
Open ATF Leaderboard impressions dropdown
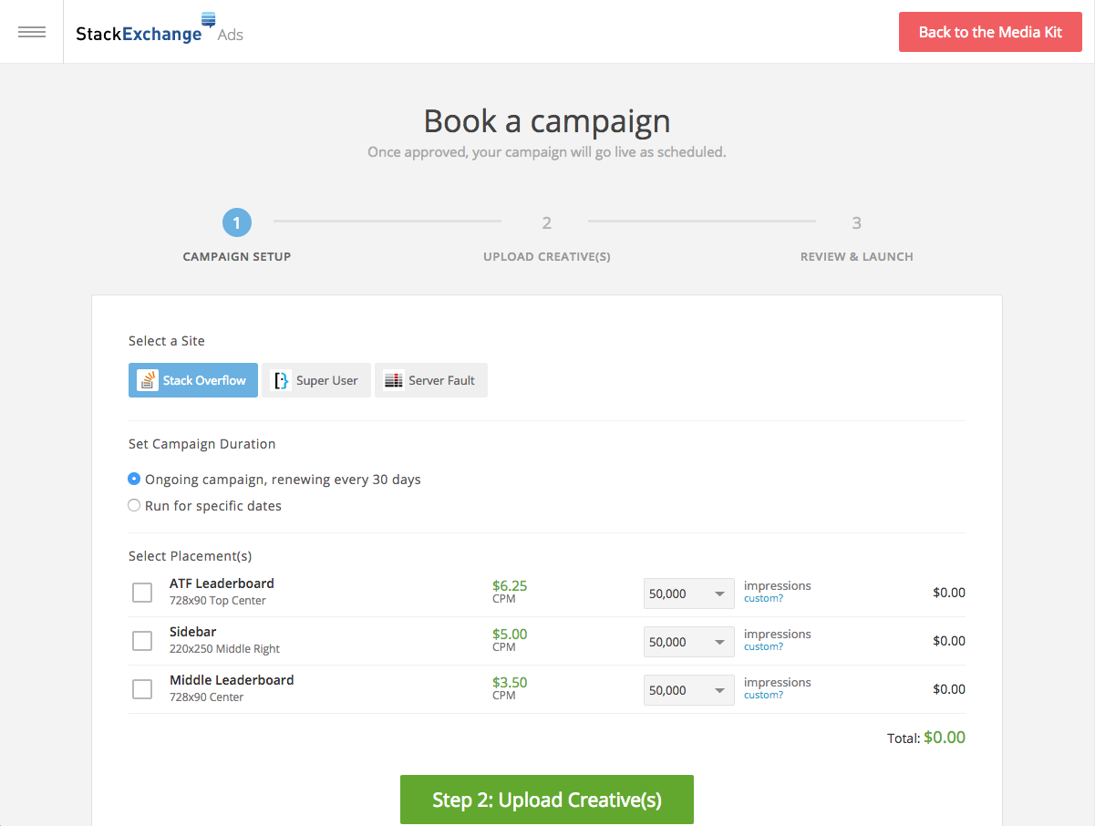[689, 593]
